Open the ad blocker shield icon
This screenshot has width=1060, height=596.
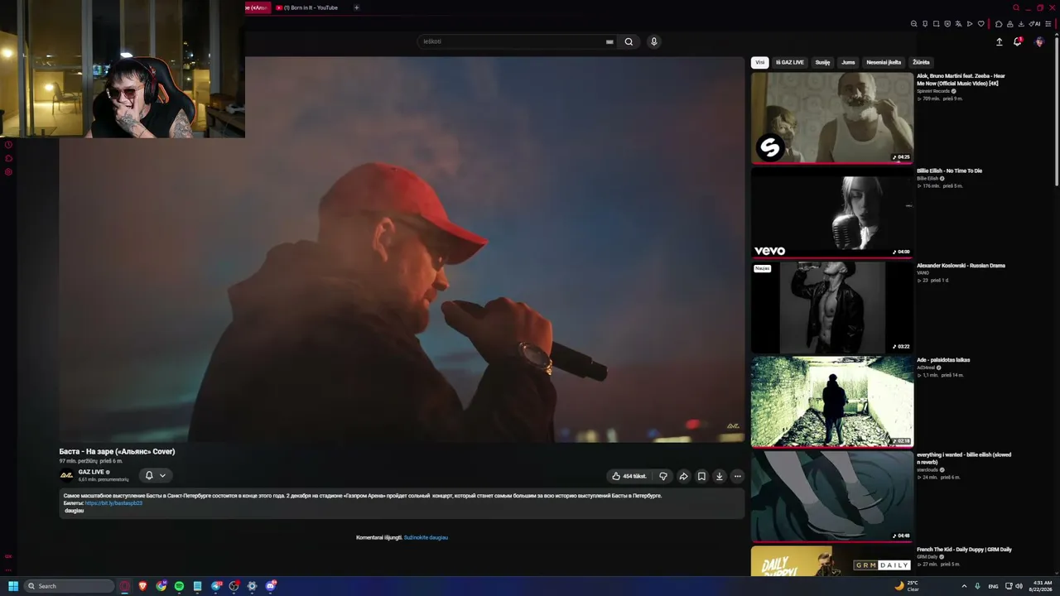(947, 24)
